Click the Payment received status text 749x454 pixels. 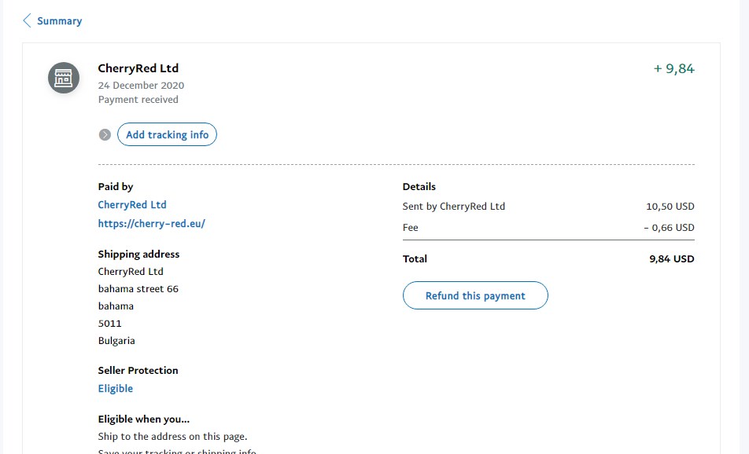[x=138, y=100]
